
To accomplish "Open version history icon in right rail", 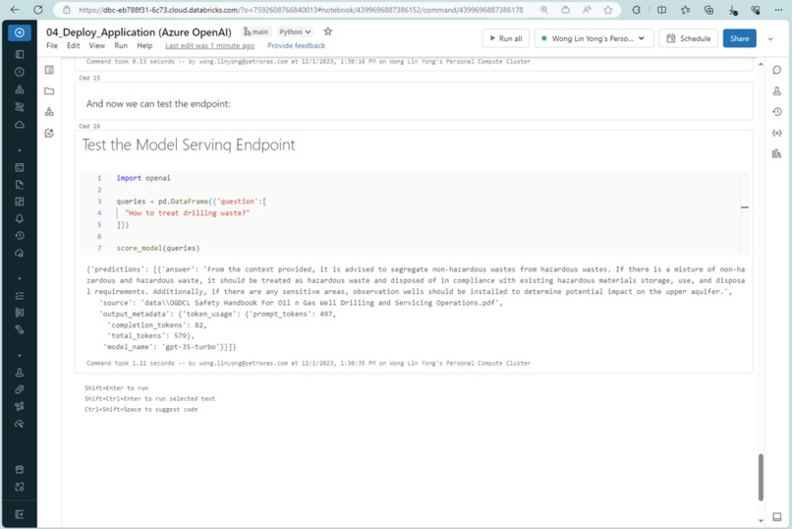I will (x=777, y=112).
